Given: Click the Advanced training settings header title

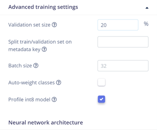Looking at the screenshot, I should tap(43, 7).
